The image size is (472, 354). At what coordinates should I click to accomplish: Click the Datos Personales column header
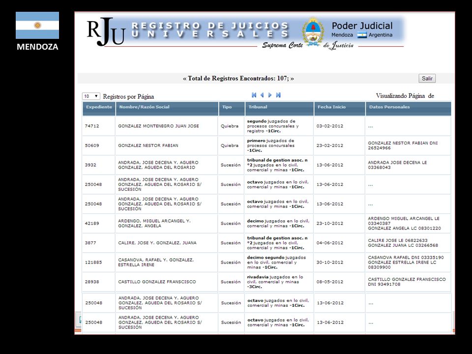409,109
